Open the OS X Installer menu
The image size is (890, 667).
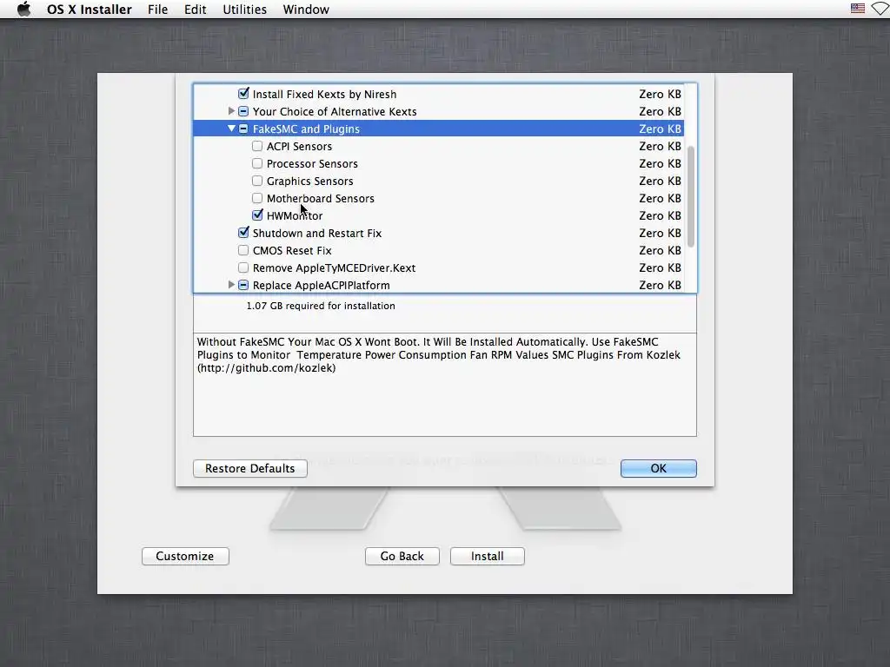point(90,10)
